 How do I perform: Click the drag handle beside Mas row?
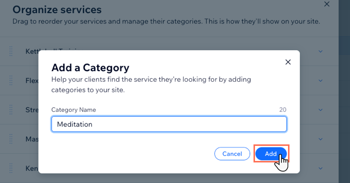click(x=11, y=139)
